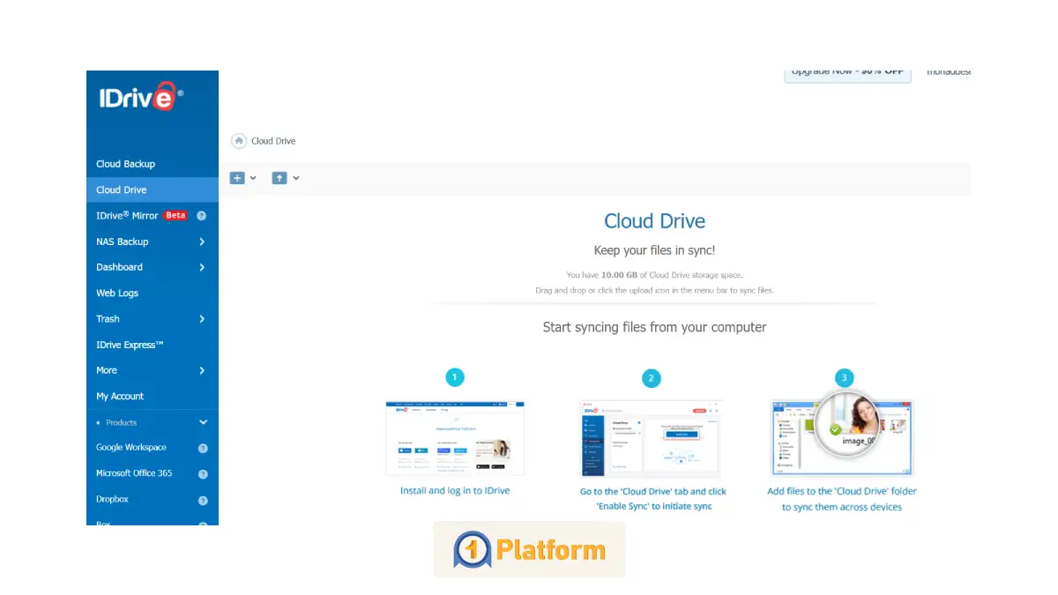This screenshot has width=1058, height=595.
Task: Click the 1 Platform logo
Action: pos(529,548)
